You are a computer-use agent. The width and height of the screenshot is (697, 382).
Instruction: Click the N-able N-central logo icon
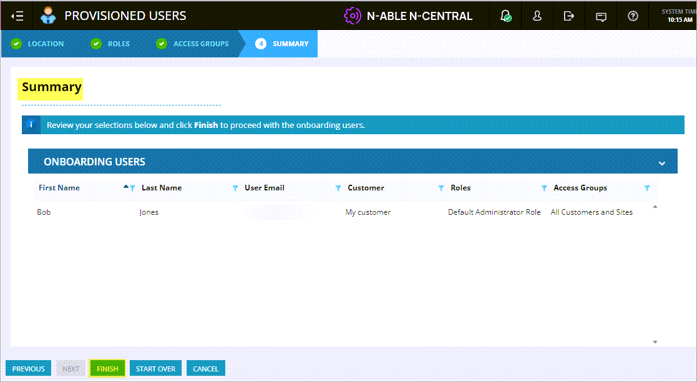(353, 16)
